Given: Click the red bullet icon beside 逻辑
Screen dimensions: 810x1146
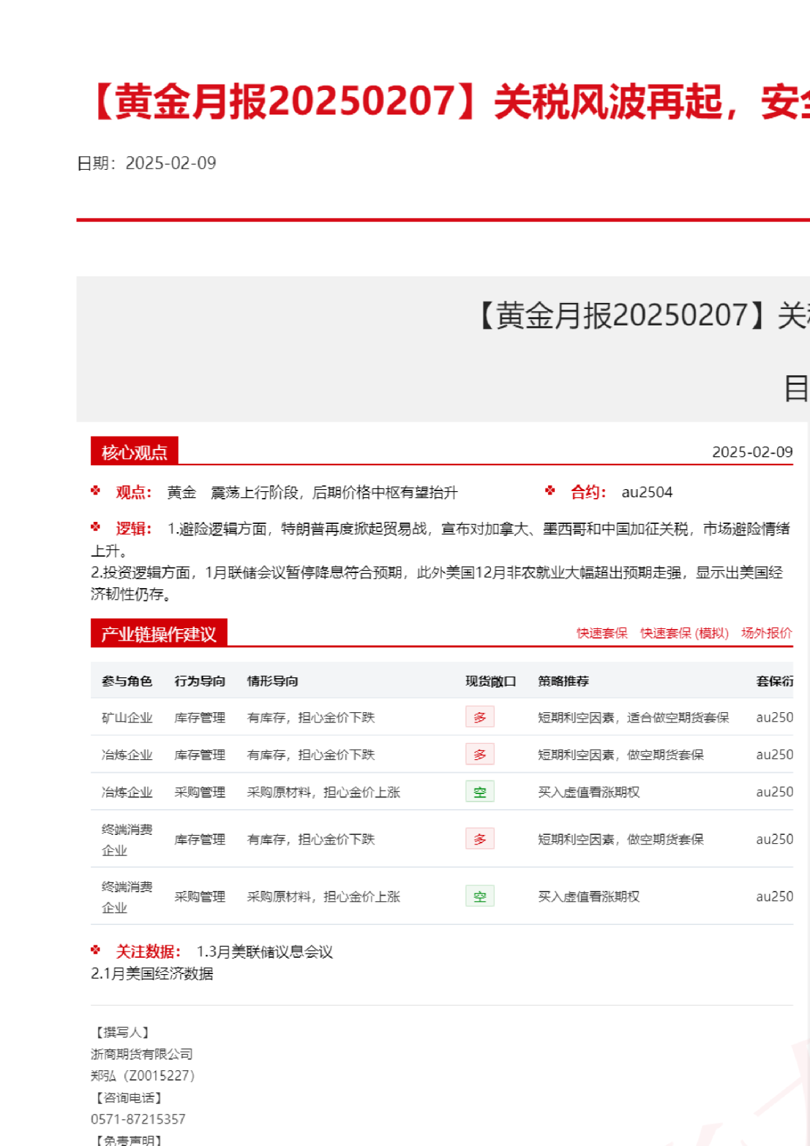Looking at the screenshot, I should pyautogui.click(x=95, y=527).
